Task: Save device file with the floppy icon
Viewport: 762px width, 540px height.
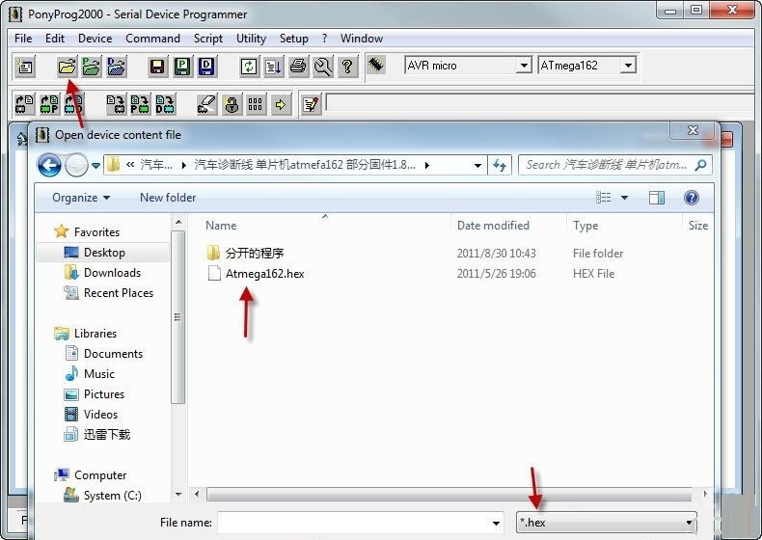Action: (157, 67)
